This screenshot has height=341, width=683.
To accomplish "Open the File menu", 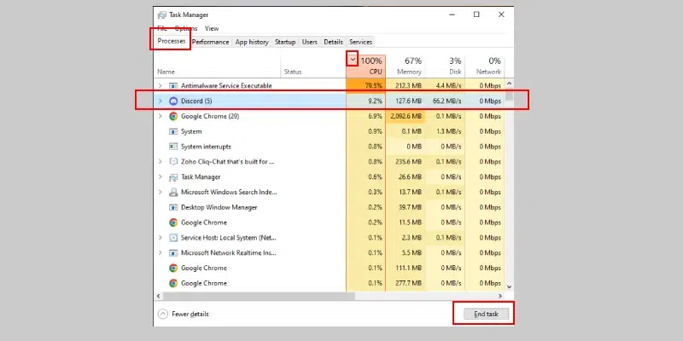I will [x=162, y=28].
